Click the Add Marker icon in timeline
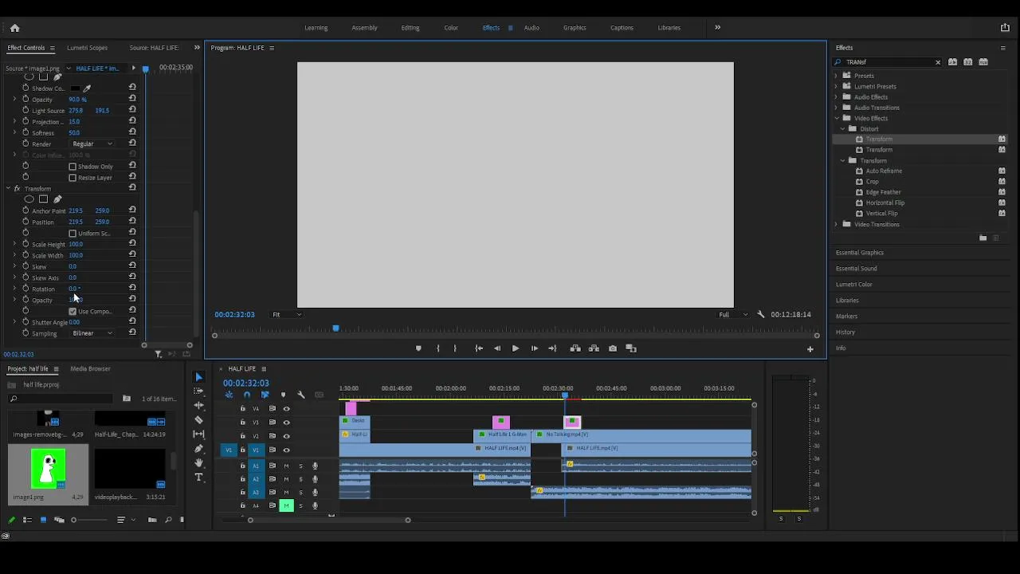 point(283,395)
